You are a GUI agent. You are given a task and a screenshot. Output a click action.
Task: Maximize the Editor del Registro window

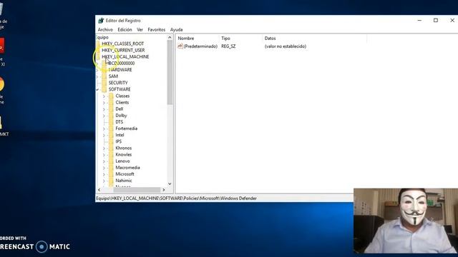click(436, 21)
